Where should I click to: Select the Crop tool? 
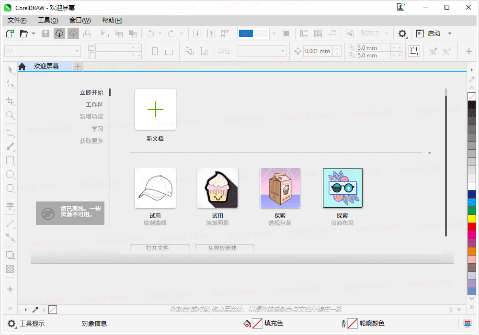coord(10,101)
